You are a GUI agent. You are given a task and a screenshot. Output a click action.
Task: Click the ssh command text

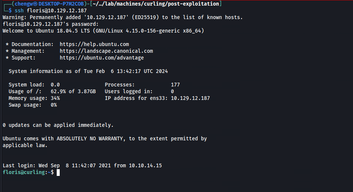coord(19,10)
